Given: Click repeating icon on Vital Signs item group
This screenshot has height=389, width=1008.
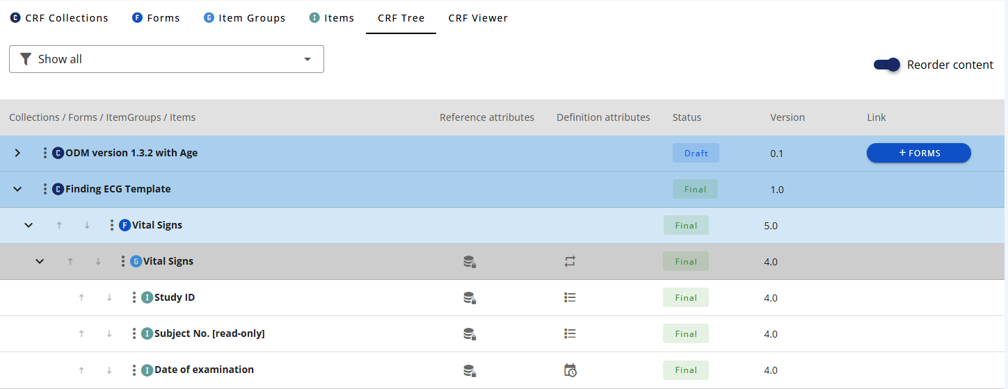Looking at the screenshot, I should pos(570,262).
